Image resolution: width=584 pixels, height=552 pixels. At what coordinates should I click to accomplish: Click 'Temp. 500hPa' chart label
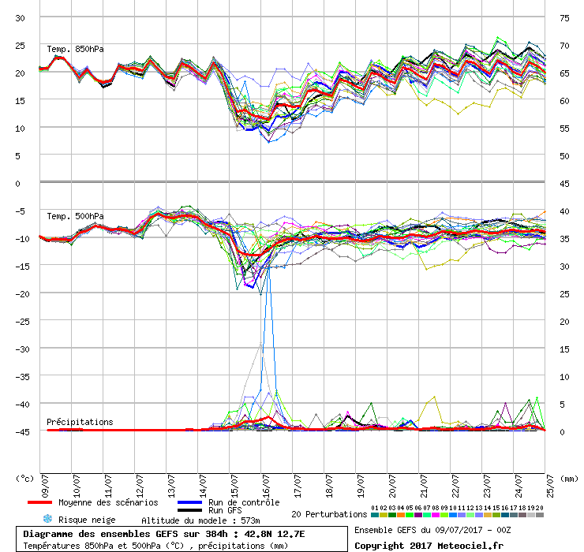pyautogui.click(x=75, y=216)
